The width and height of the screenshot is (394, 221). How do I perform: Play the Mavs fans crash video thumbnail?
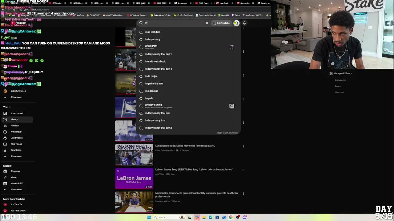click(x=134, y=155)
